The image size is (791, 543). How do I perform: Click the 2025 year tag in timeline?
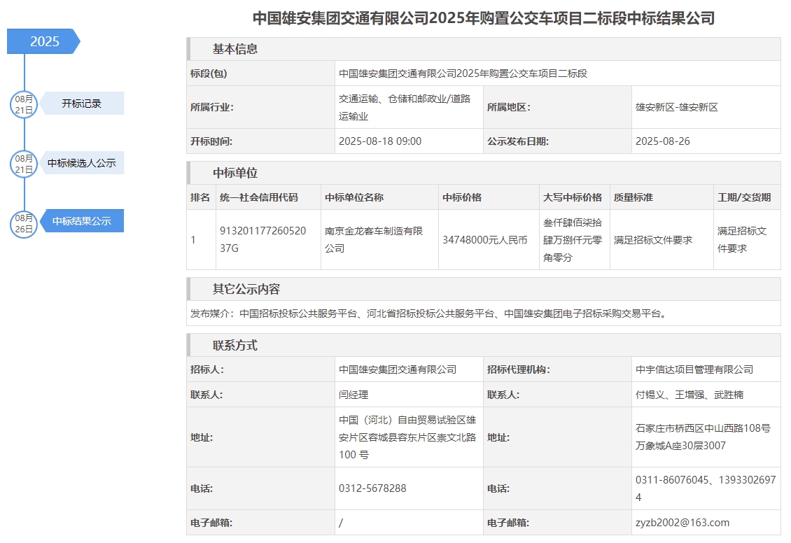(44, 42)
